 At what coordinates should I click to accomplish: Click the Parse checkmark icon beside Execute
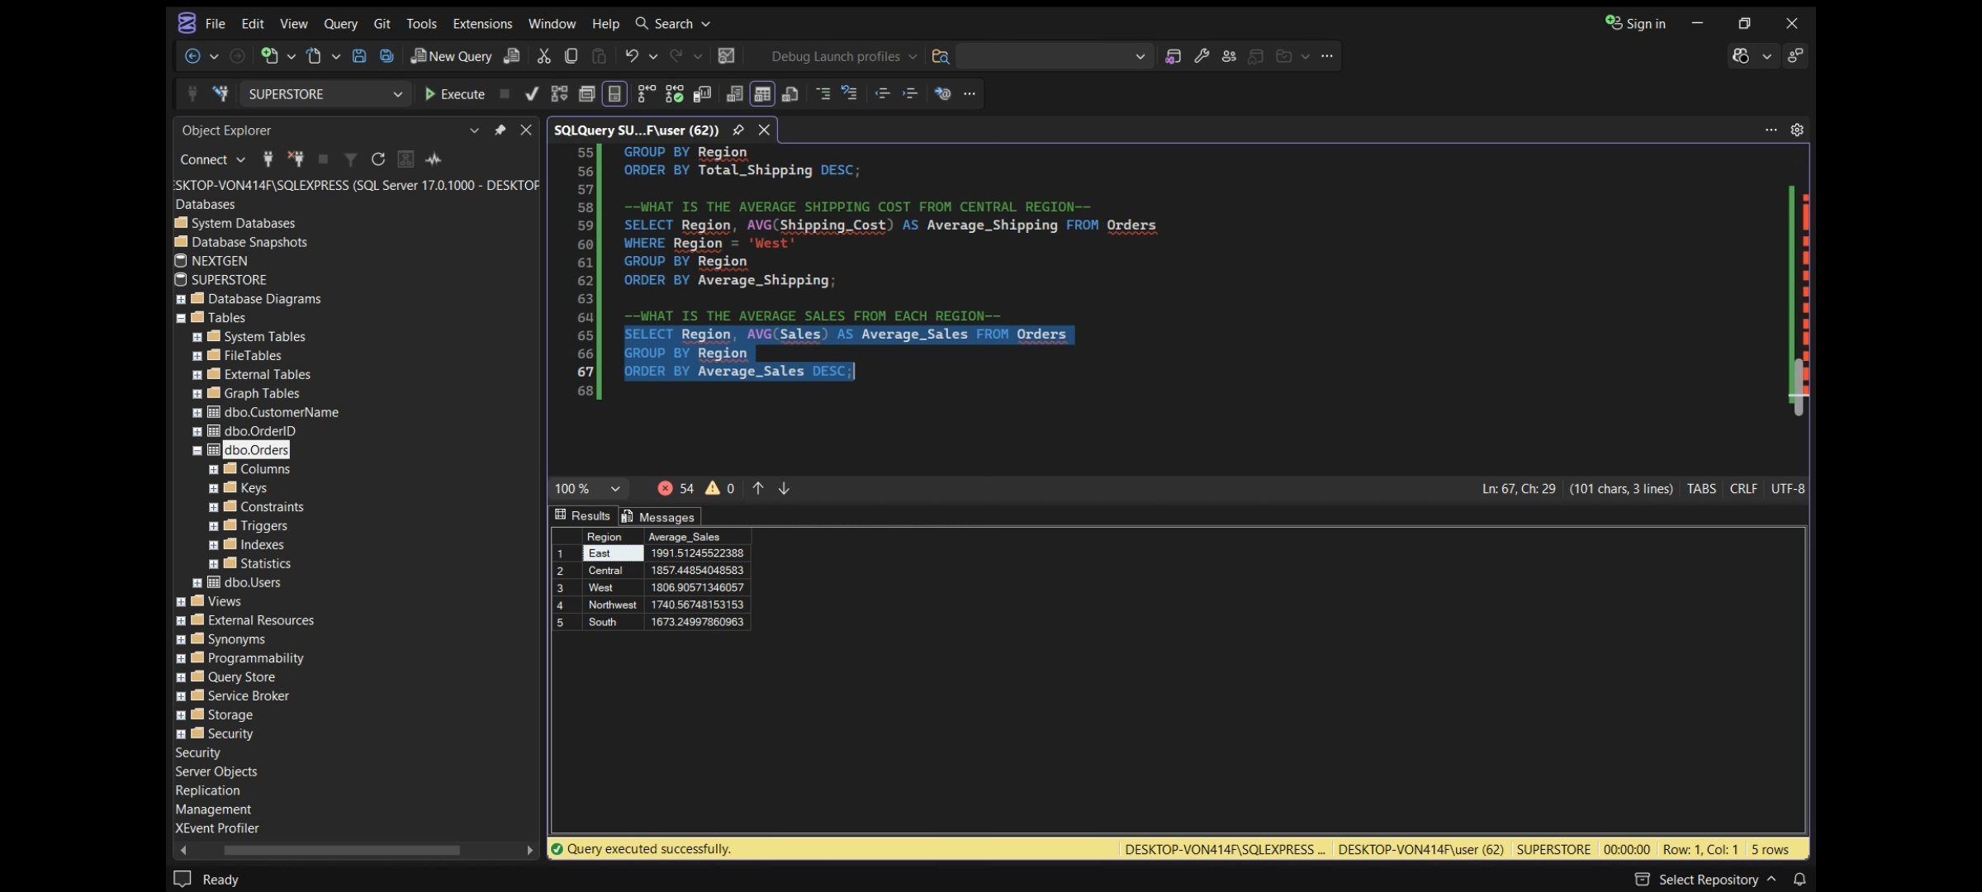coord(532,94)
